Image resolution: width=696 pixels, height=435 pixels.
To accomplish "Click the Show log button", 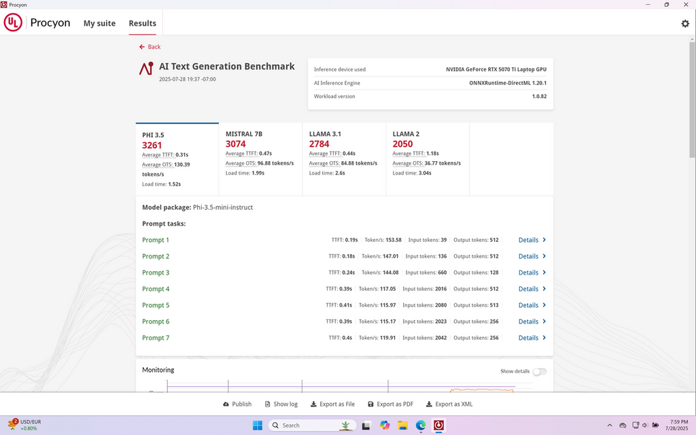I will pyautogui.click(x=281, y=404).
